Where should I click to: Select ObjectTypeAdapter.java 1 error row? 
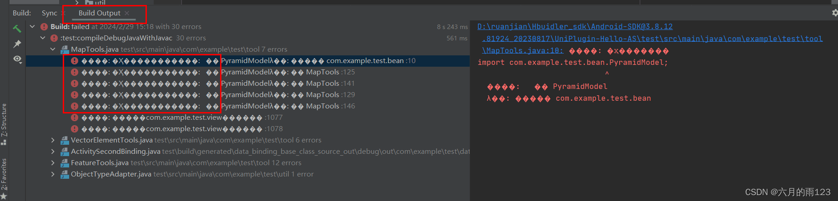[248, 174]
